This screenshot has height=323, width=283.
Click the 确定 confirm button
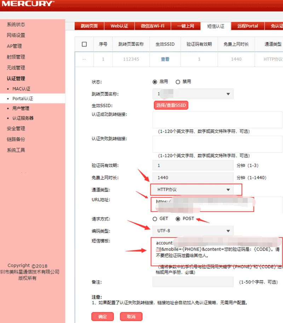tap(102, 316)
